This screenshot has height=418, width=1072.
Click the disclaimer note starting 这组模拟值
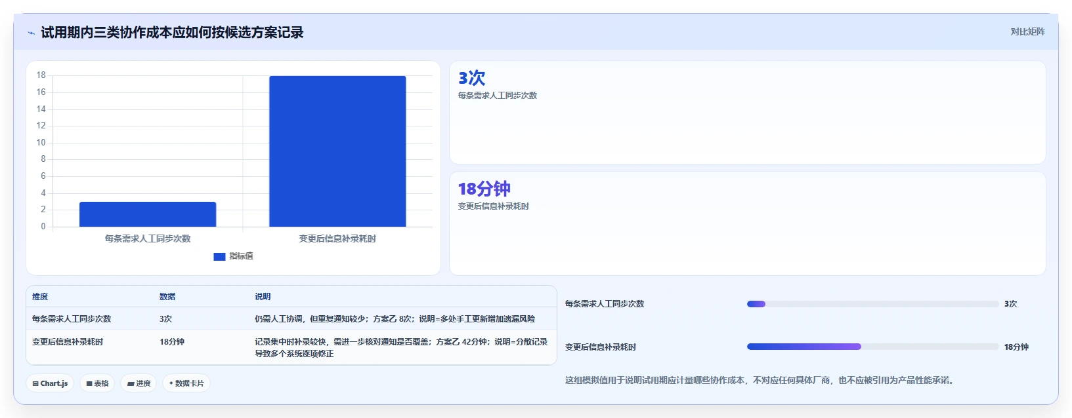pos(760,380)
